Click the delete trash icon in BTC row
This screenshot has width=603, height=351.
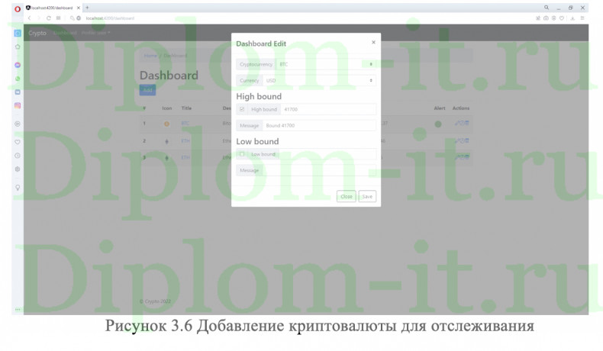(467, 124)
